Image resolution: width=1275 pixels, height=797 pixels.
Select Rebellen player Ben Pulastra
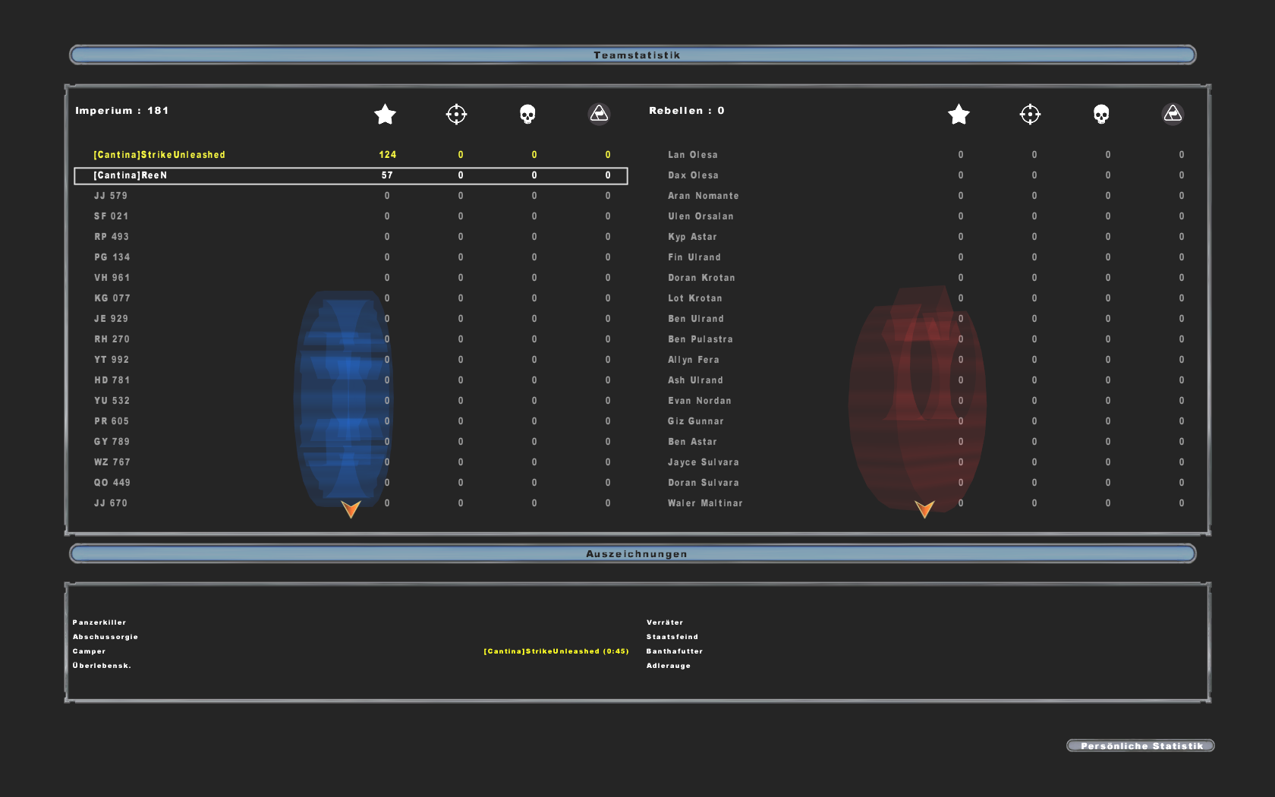pos(700,339)
